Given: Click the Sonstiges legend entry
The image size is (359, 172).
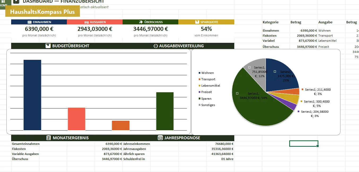Looking at the screenshot, I should 207,105.
